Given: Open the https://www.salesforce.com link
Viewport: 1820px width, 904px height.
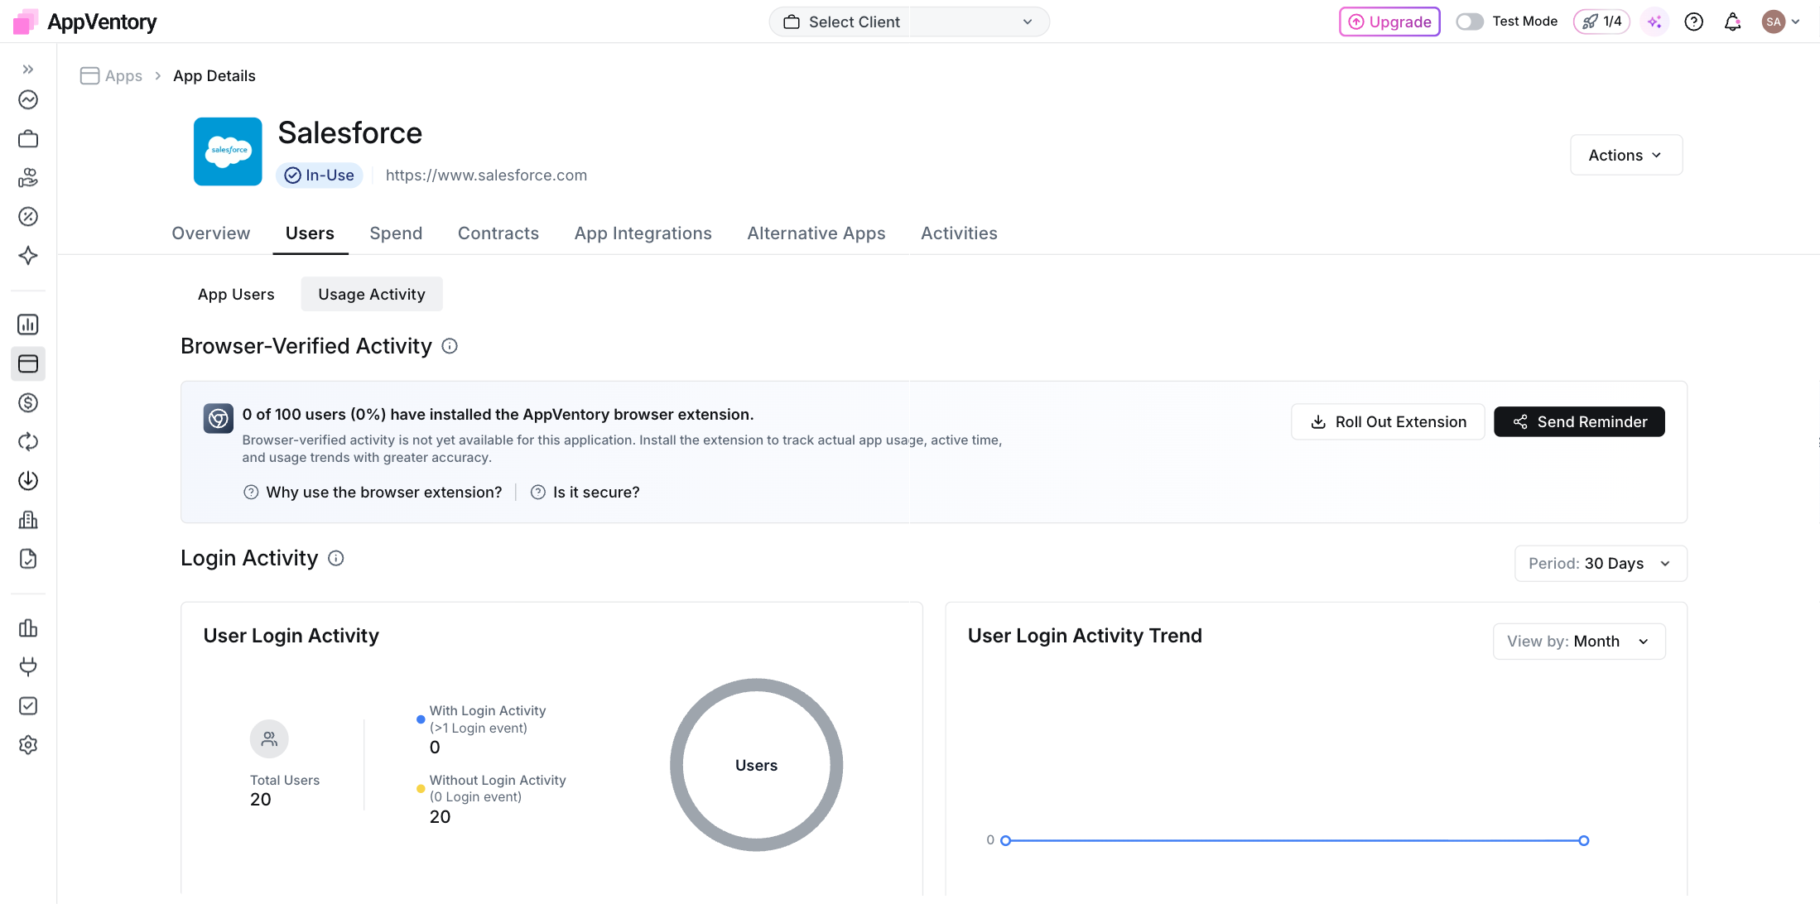Looking at the screenshot, I should click(x=486, y=176).
